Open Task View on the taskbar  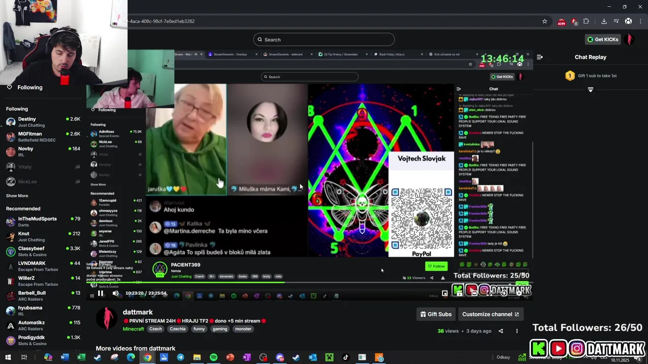(24, 357)
